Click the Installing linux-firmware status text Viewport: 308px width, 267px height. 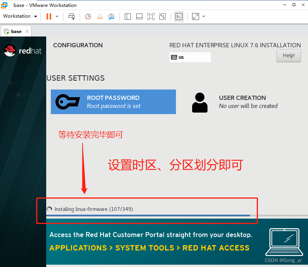(x=94, y=209)
